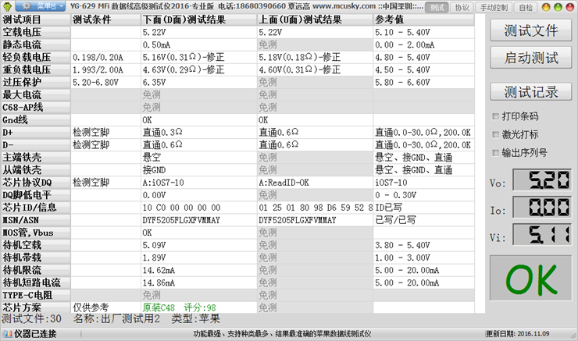The width and height of the screenshot is (578, 341).
Task: Enable the 打印条码 checkbox
Action: point(496,116)
